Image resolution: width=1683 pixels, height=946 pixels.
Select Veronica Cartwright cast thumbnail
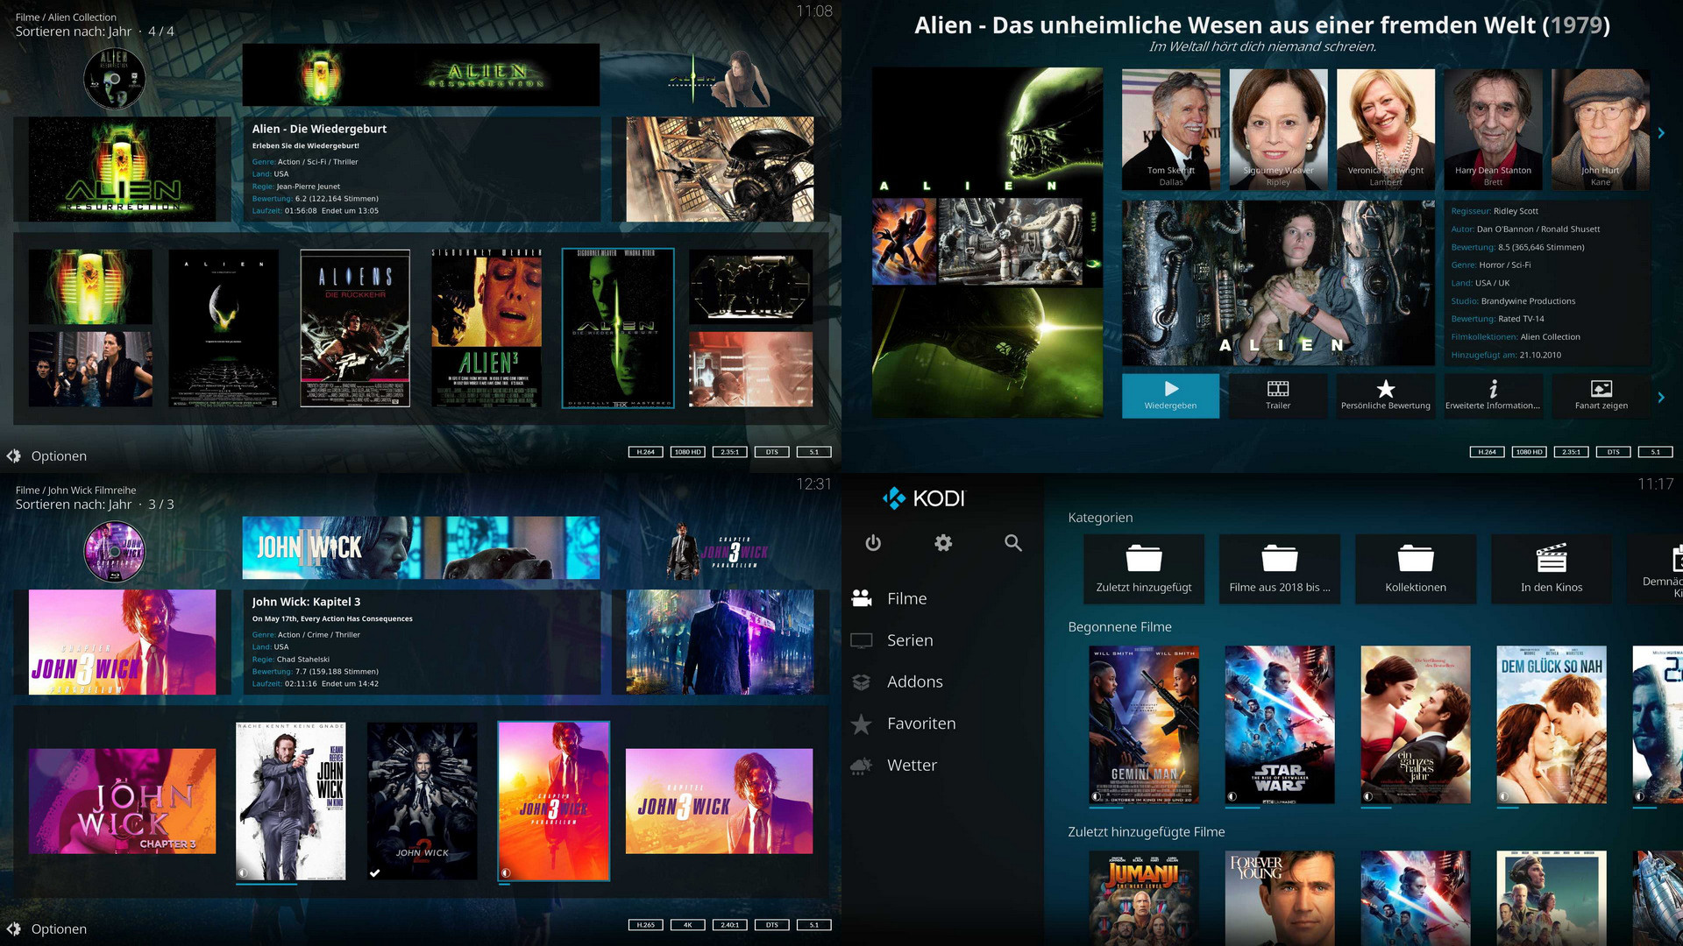click(x=1386, y=130)
